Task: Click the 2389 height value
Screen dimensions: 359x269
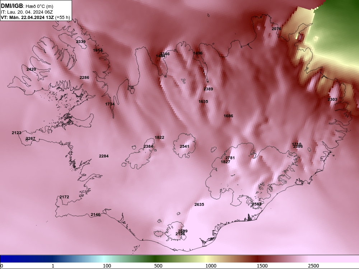Action: coord(208,89)
